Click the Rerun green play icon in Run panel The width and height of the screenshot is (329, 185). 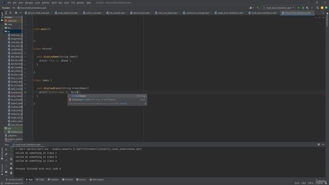[6, 150]
